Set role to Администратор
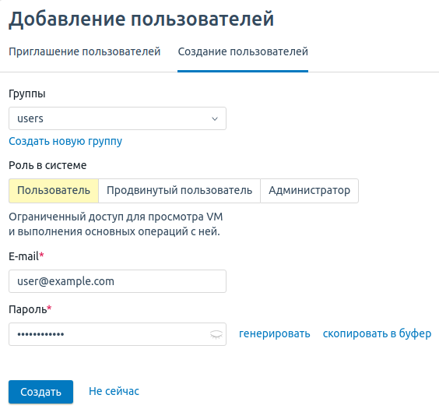 [309, 191]
